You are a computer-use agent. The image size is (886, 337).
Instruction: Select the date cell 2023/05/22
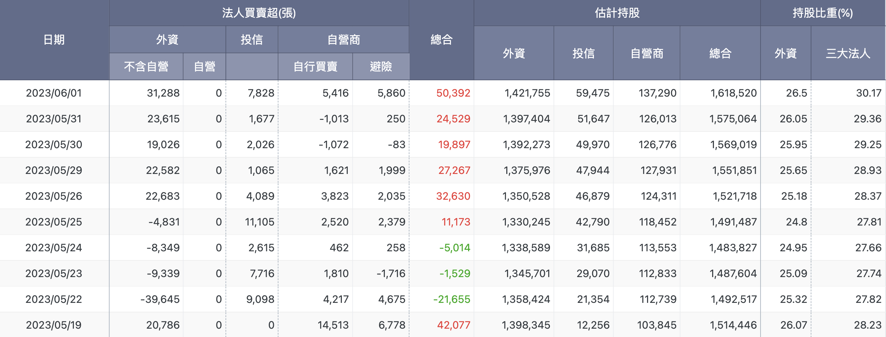tap(54, 299)
